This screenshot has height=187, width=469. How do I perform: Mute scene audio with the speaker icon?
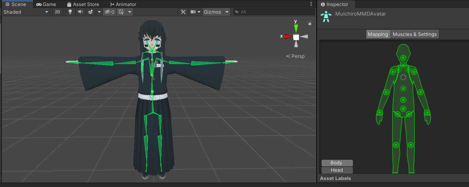tap(80, 12)
